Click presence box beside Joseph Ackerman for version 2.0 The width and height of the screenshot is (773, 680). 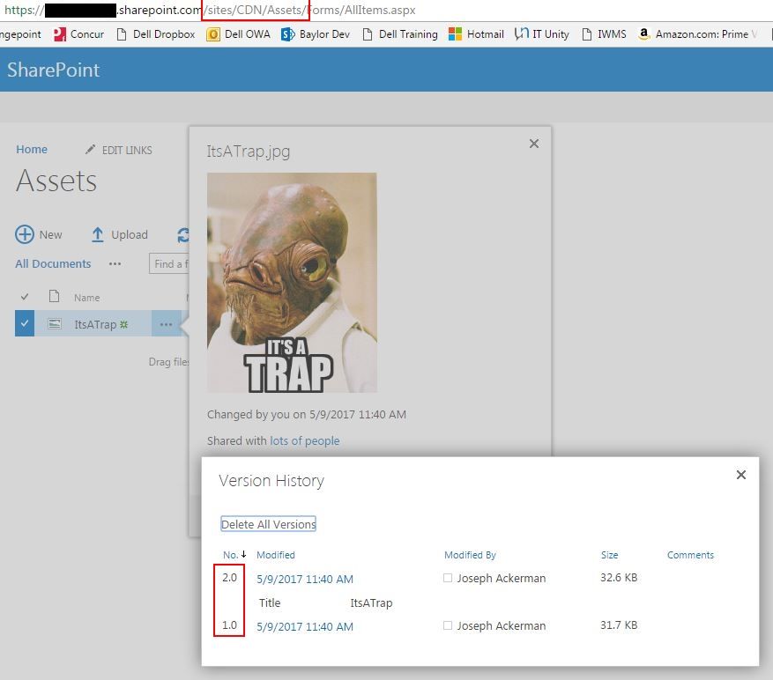click(448, 578)
